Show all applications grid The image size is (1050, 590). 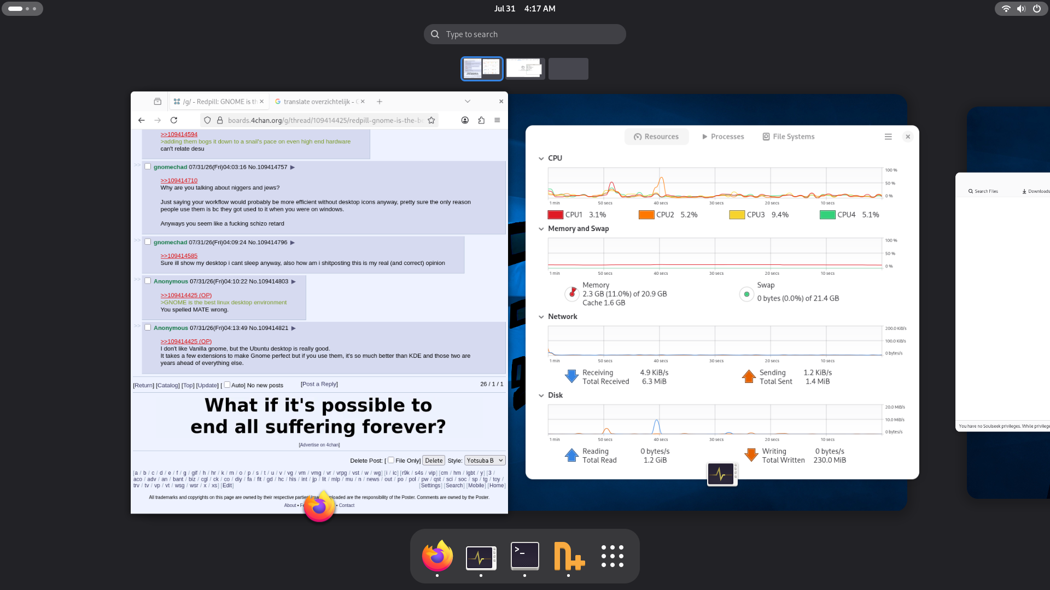612,557
